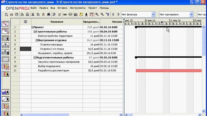This screenshot has width=207, height=116.
Task: Open the RBS chart view in sidebar
Action: point(5,52)
